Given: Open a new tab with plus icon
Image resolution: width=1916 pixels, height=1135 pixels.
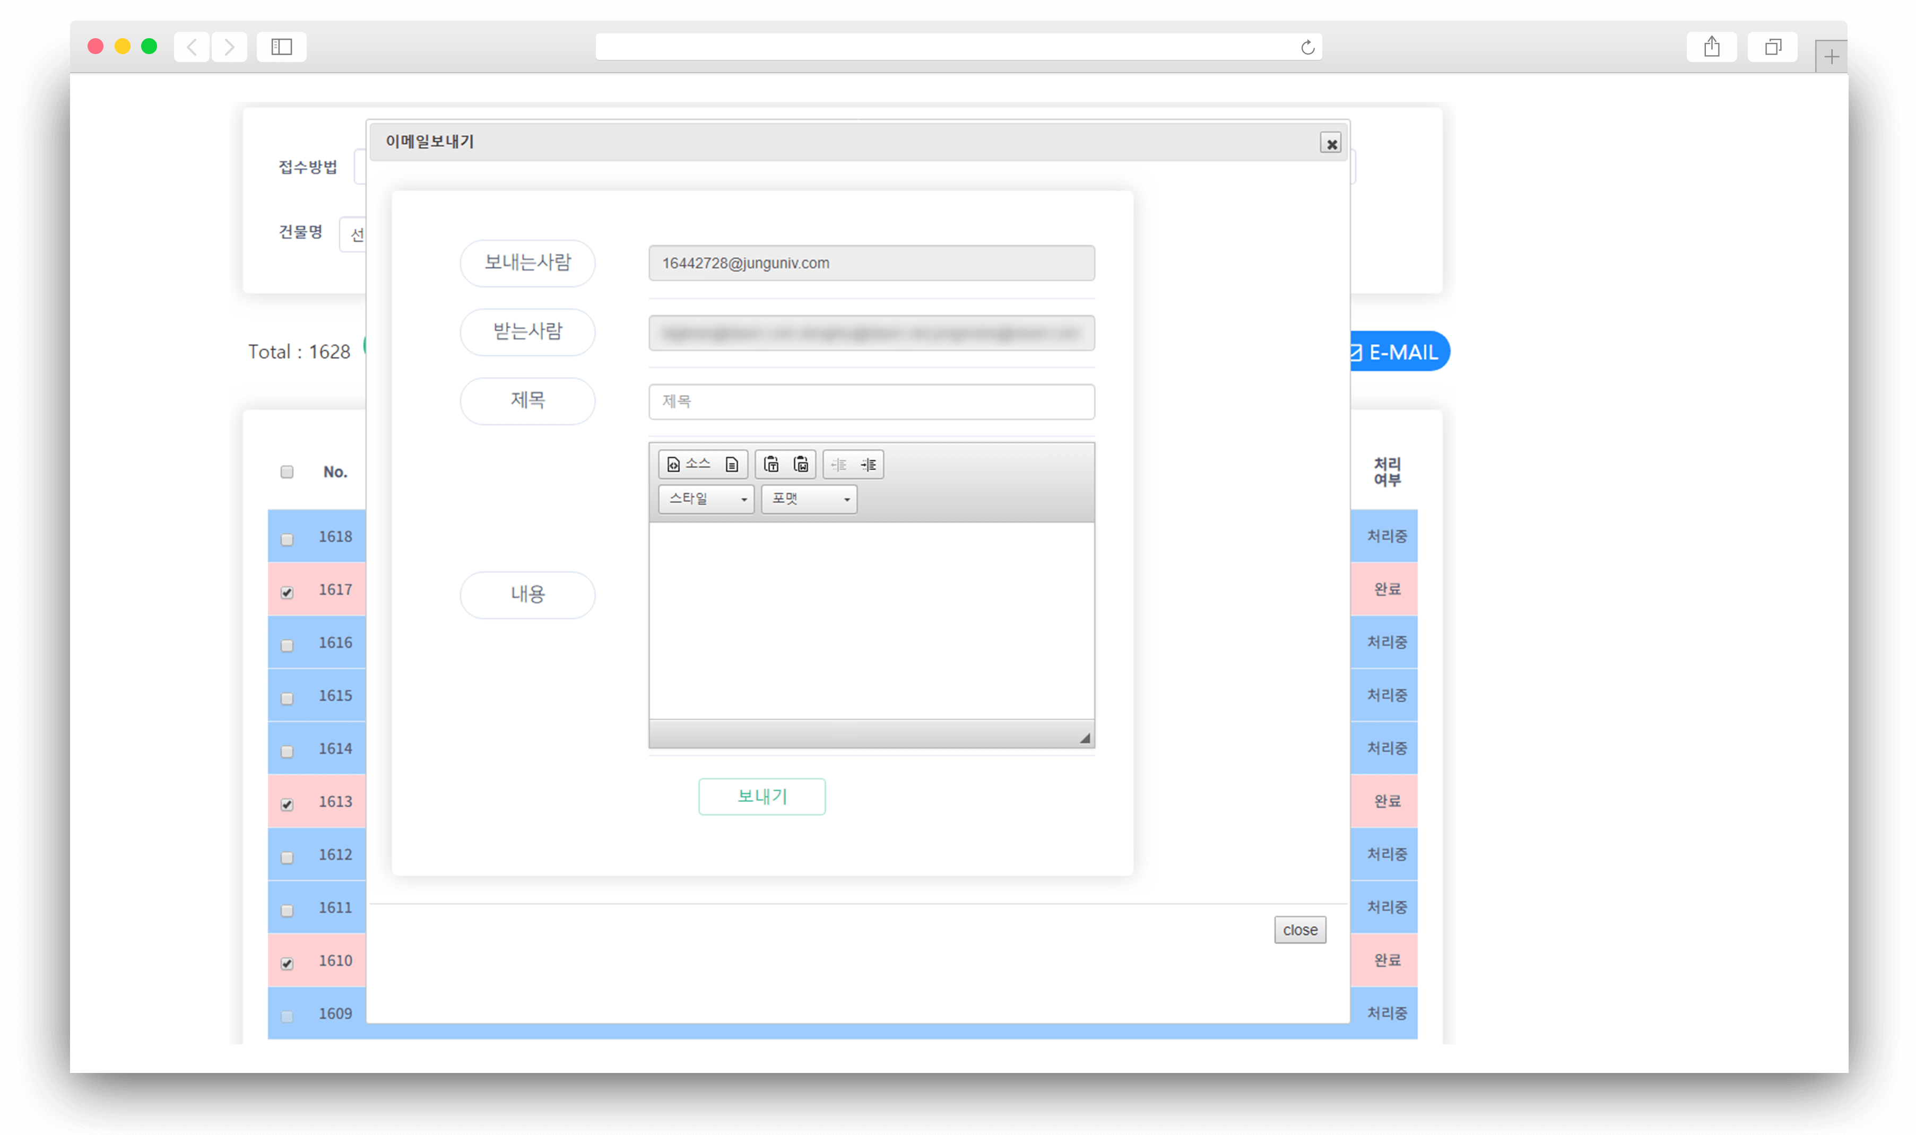Looking at the screenshot, I should pos(1831,57).
